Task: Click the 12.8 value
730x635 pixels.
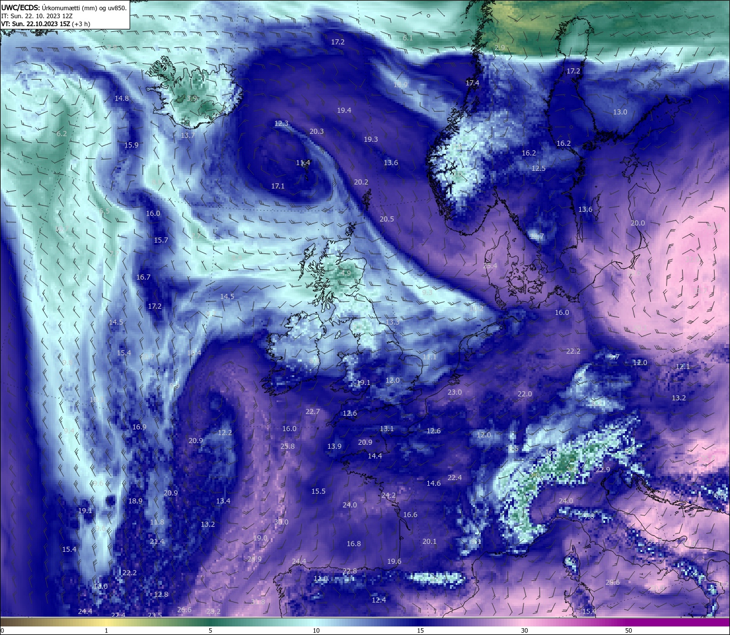Action: [161, 595]
